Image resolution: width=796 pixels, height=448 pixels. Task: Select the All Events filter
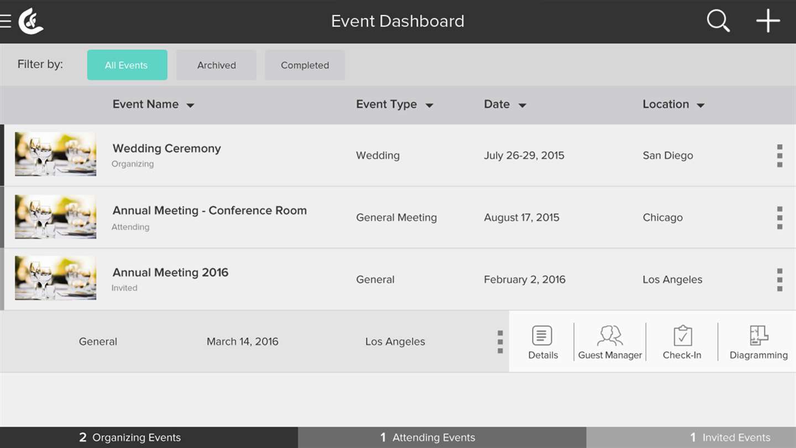pos(127,65)
